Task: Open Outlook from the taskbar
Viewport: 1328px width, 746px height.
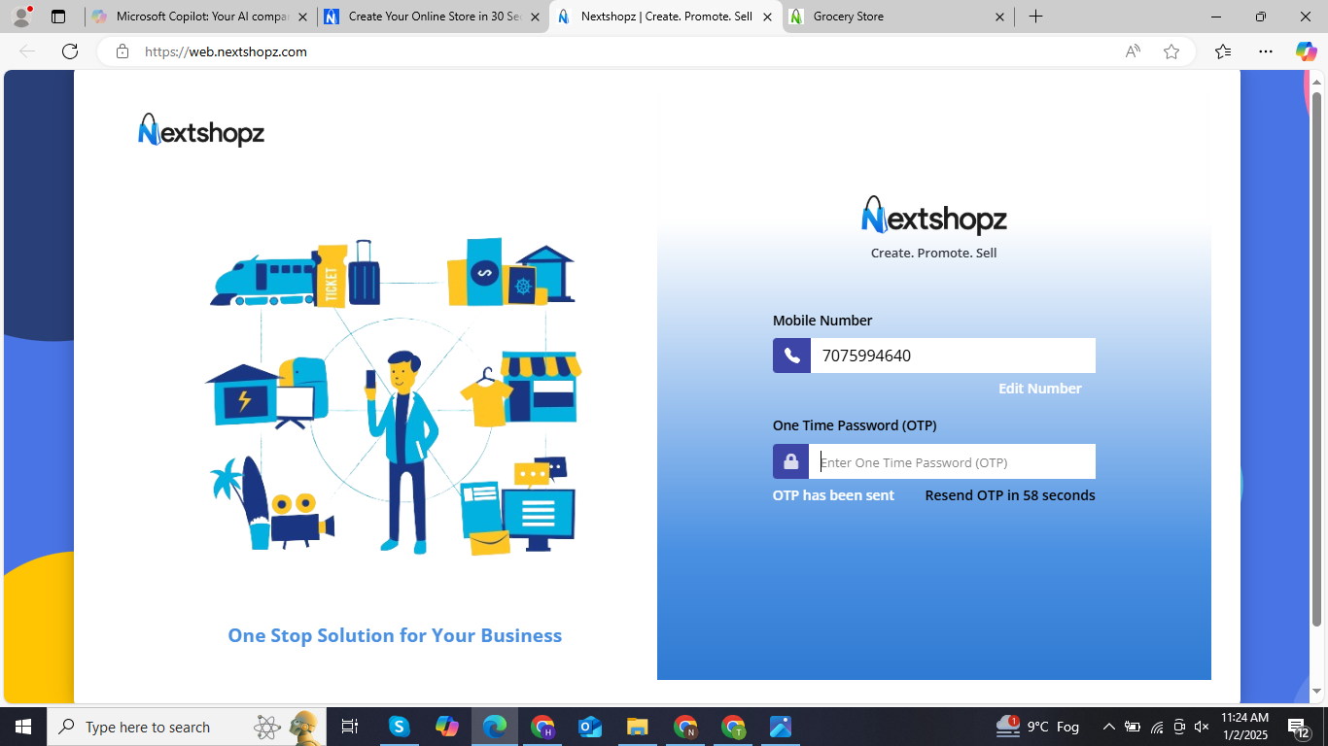Action: [590, 727]
